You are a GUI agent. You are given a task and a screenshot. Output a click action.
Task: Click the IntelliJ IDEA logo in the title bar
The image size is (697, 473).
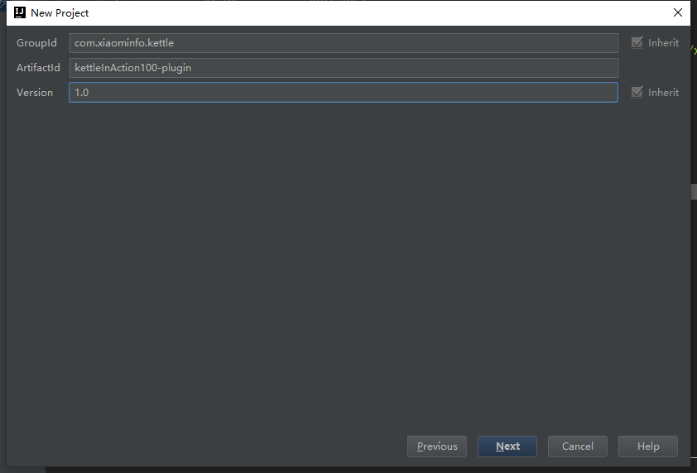20,12
